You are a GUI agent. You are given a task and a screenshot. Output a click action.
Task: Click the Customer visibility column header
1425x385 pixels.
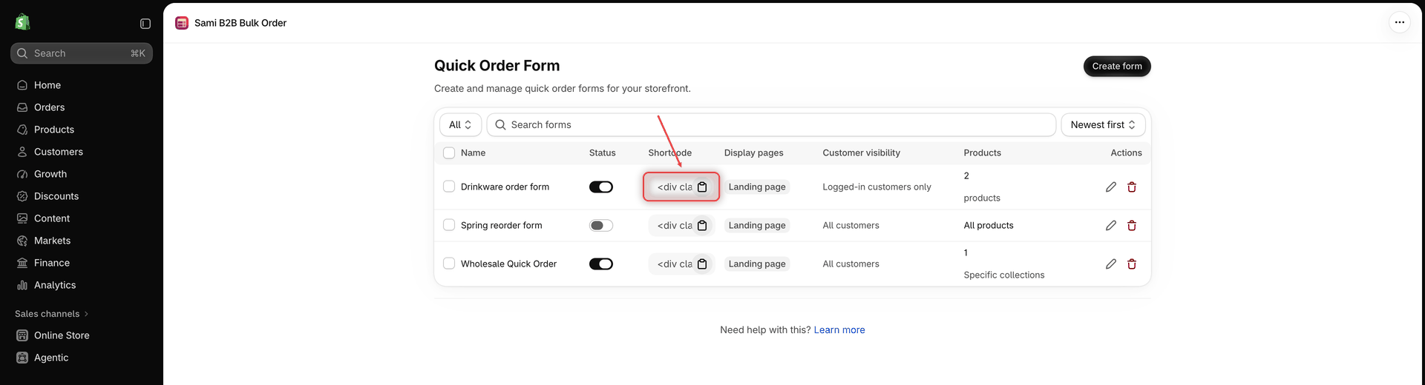[x=861, y=153]
